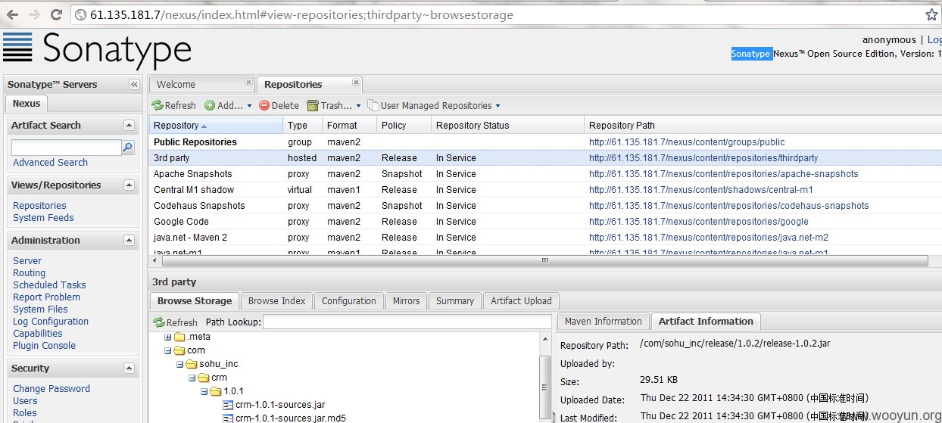Open Capabilities link

click(x=38, y=334)
